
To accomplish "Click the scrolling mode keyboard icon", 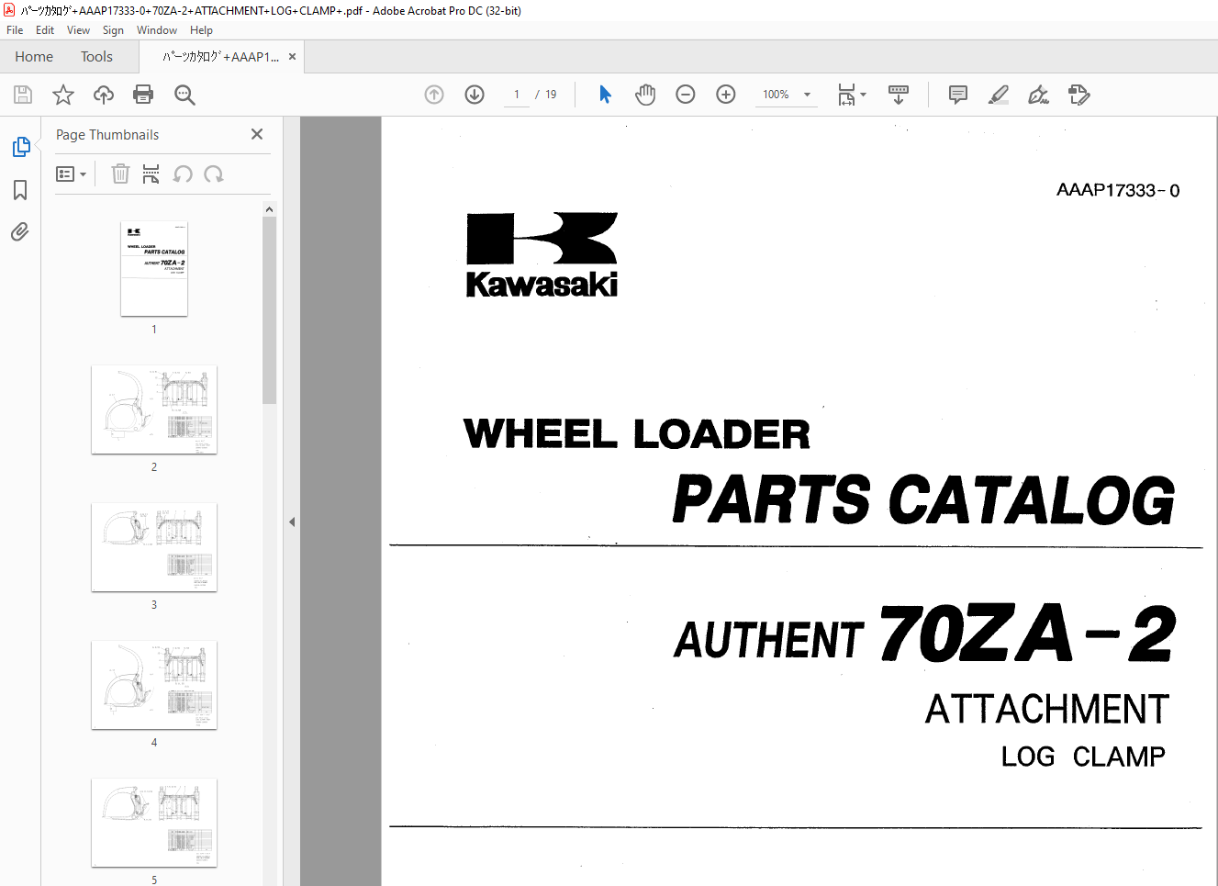I will (899, 95).
